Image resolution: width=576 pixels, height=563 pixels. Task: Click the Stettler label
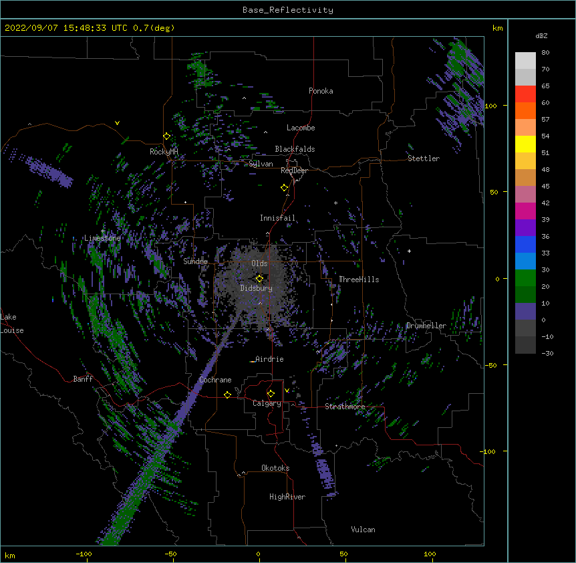point(424,158)
